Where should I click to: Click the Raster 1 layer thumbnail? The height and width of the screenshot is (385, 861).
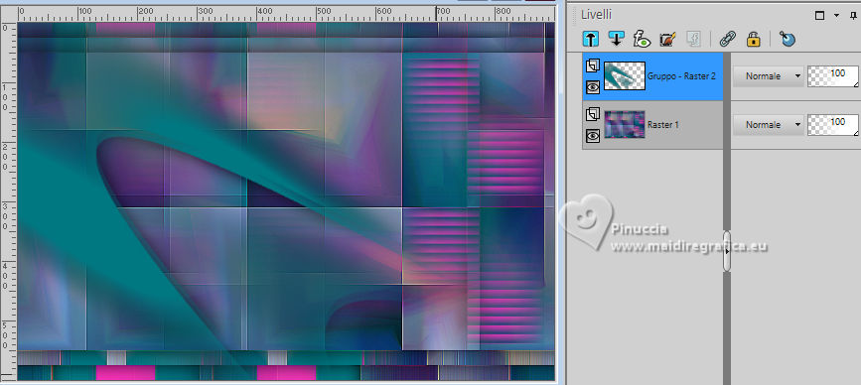[625, 124]
